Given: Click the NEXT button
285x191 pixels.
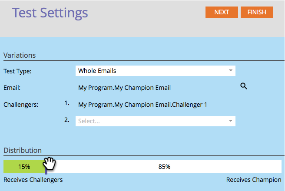Looking at the screenshot, I should 222,12.
